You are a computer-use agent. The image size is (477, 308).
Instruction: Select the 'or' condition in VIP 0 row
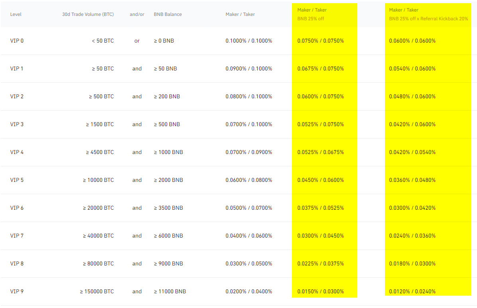(137, 41)
